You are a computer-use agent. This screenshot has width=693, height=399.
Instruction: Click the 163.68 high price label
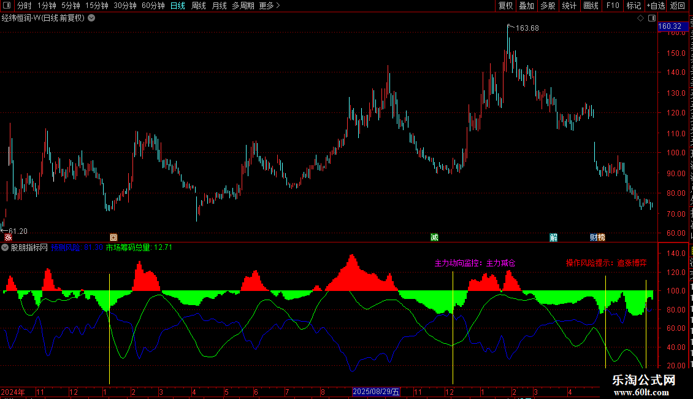pyautogui.click(x=527, y=28)
